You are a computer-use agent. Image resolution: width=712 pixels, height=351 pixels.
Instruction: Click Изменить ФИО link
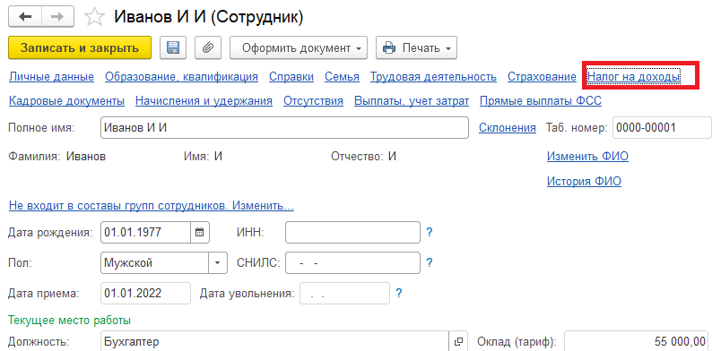pos(587,157)
